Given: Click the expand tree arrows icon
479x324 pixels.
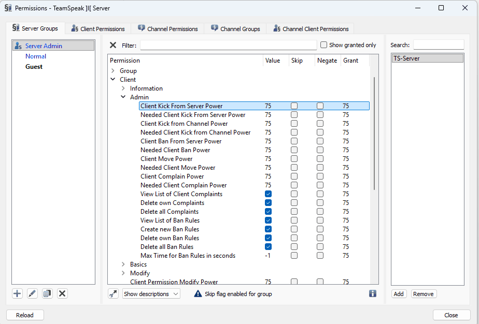Looking at the screenshot, I should [x=114, y=294].
